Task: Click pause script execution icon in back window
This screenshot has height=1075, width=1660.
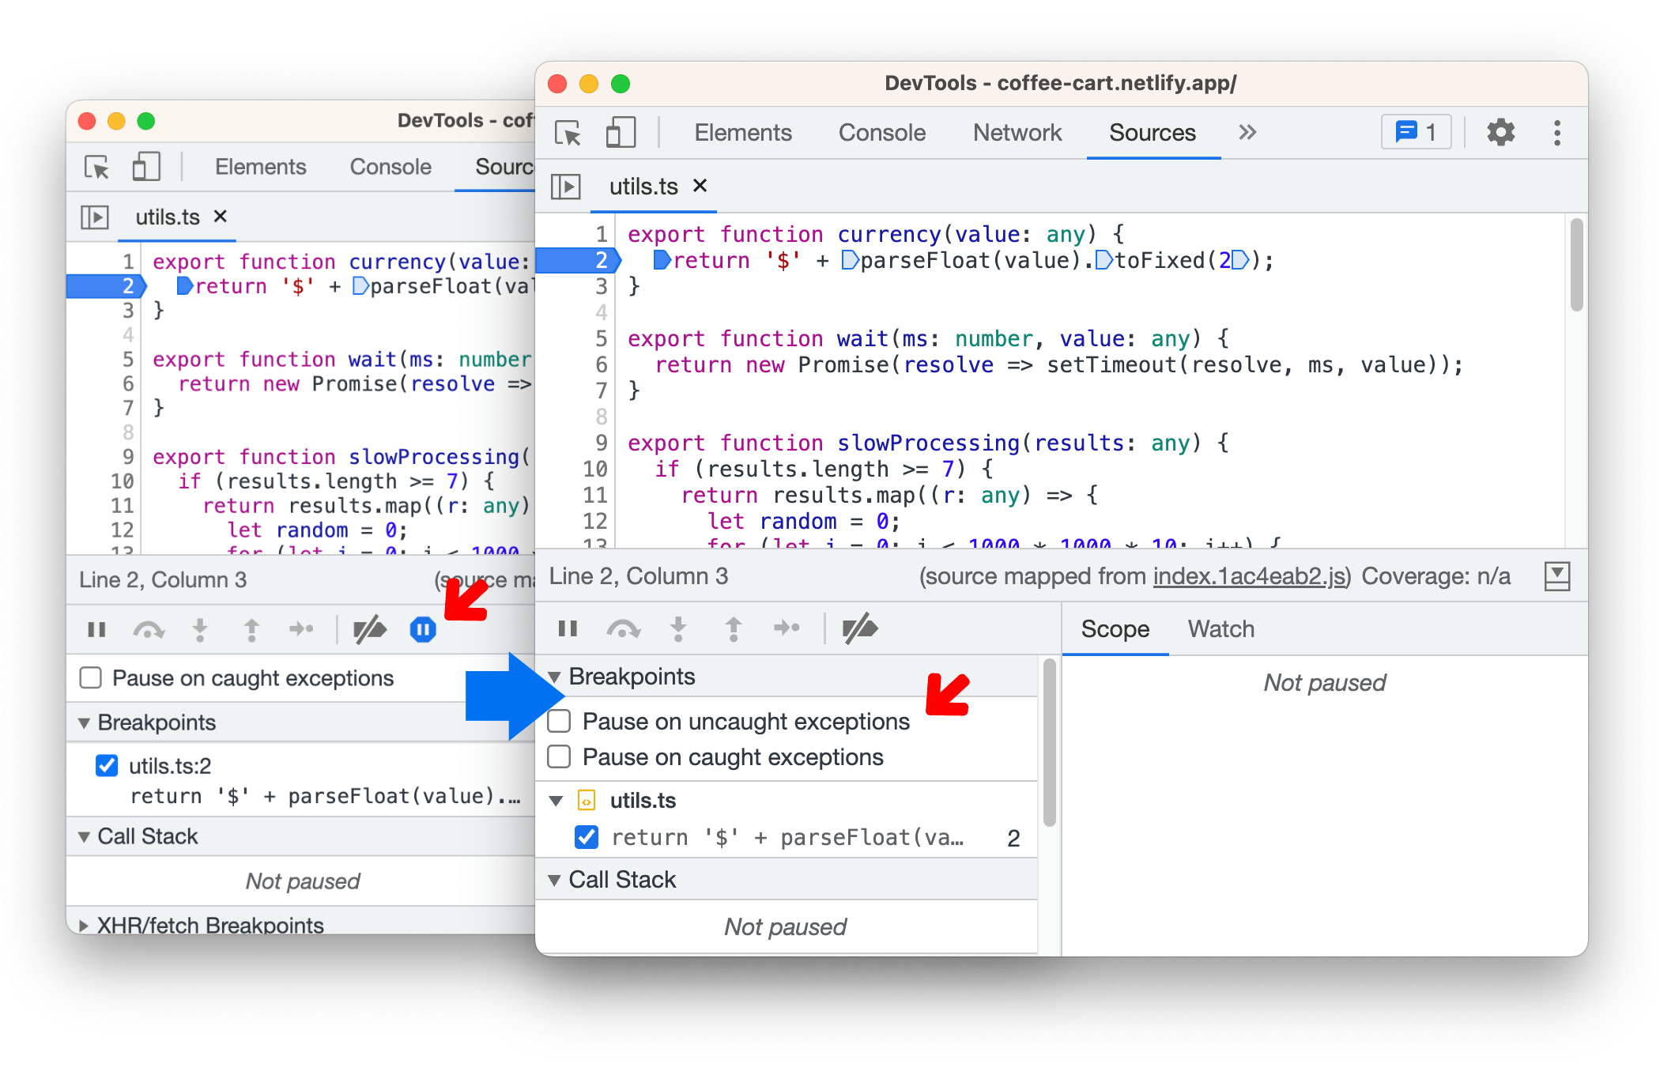Action: [96, 629]
